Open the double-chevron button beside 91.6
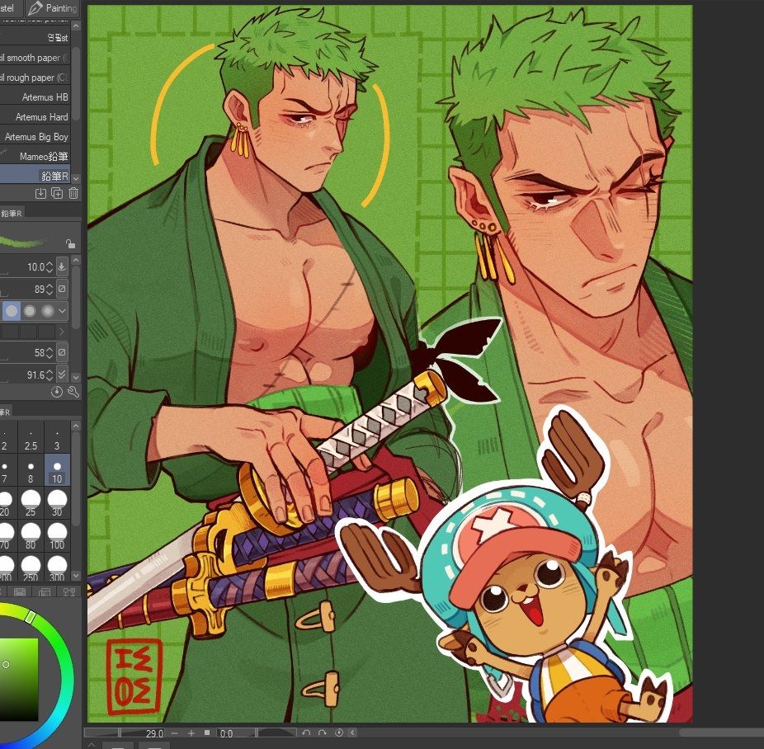 tap(62, 374)
